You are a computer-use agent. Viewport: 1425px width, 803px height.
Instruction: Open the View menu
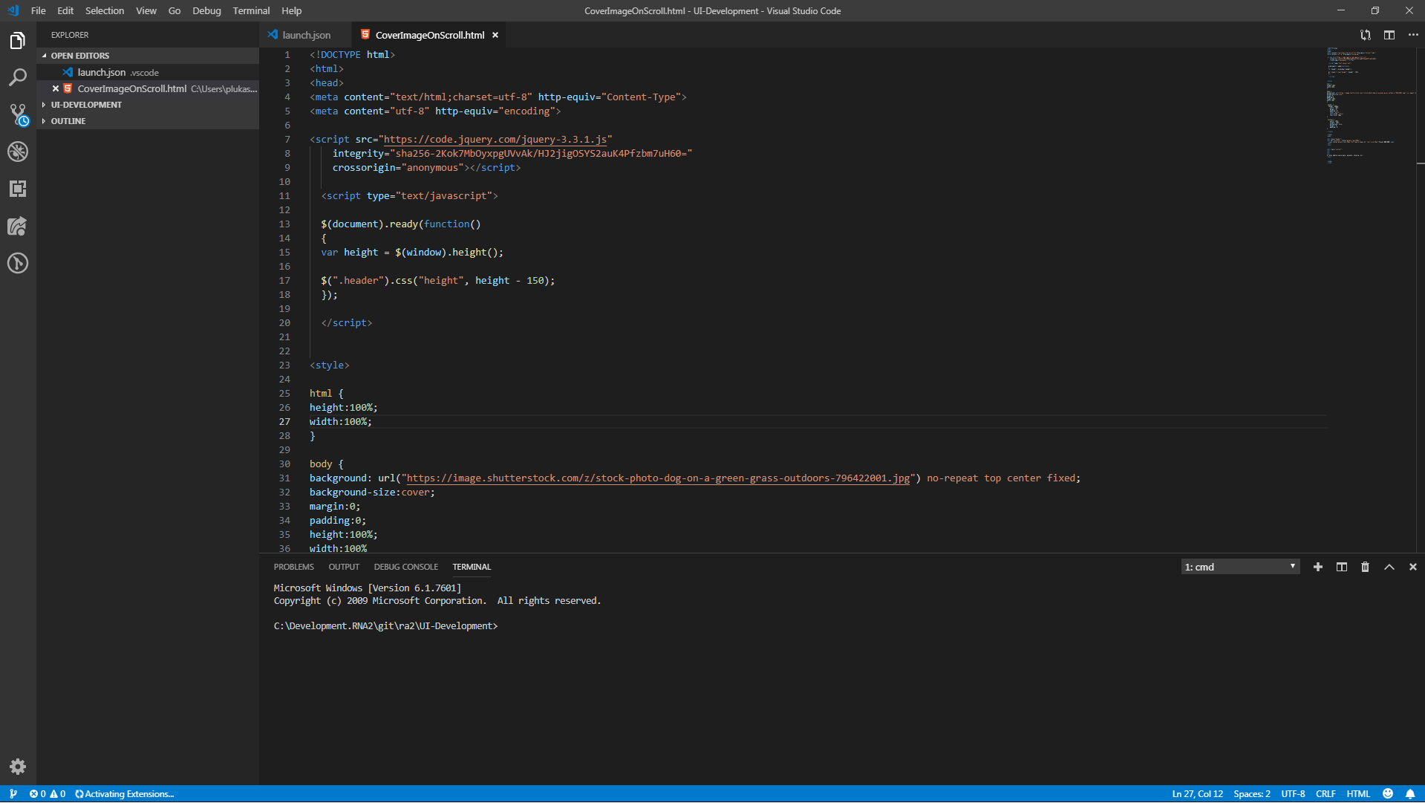(x=146, y=10)
